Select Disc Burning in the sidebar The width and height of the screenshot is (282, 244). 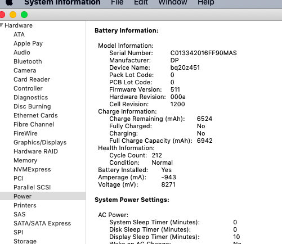(x=32, y=106)
